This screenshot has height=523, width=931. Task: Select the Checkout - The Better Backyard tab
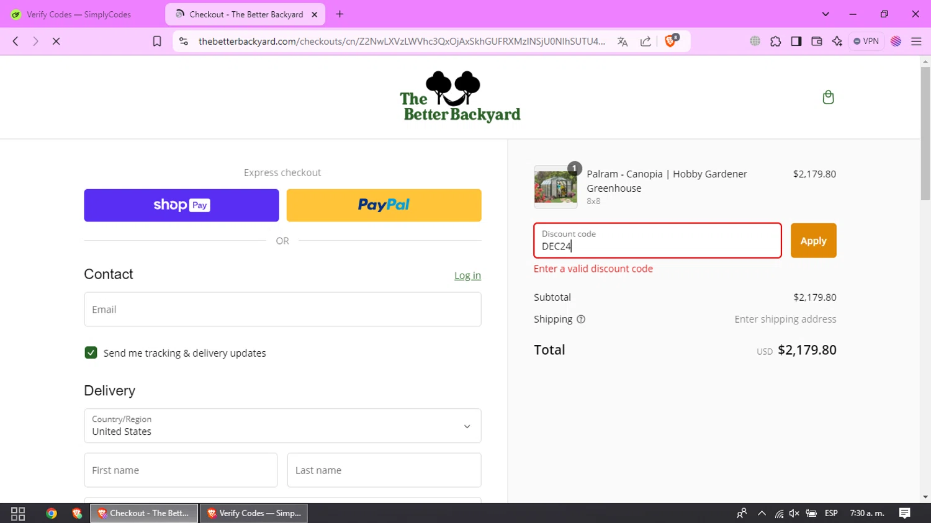click(245, 14)
